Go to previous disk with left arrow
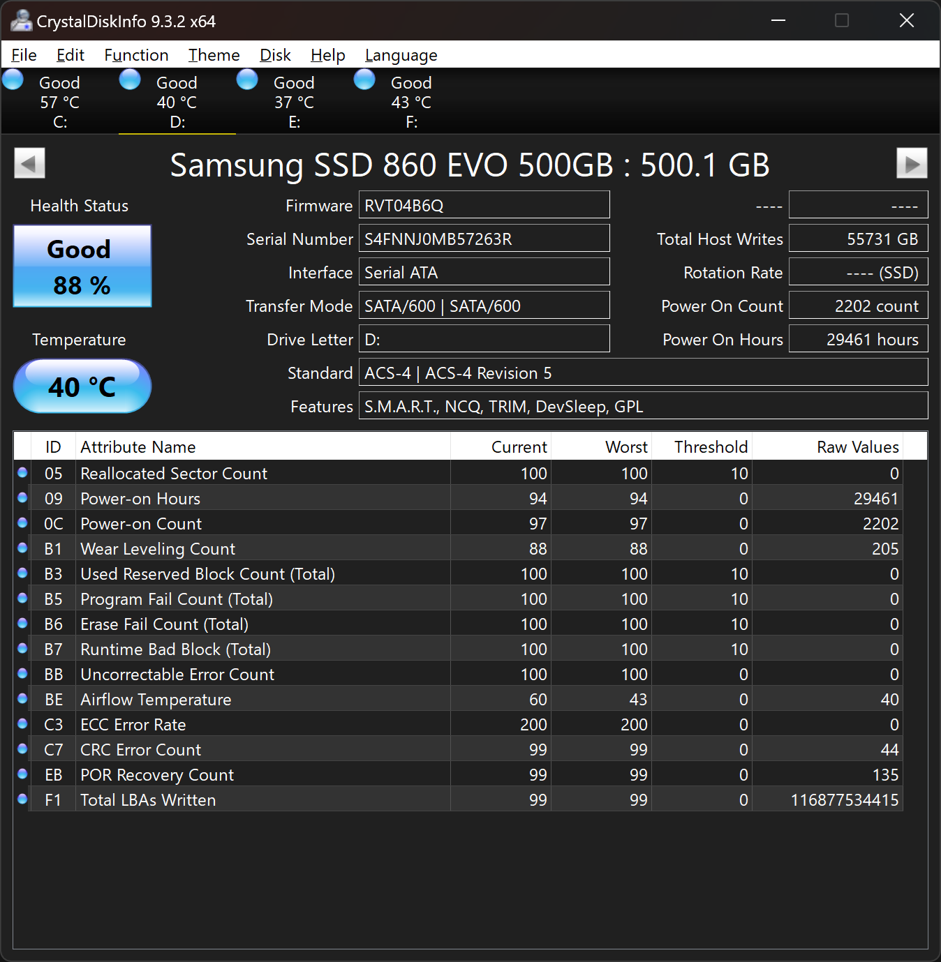Image resolution: width=941 pixels, height=962 pixels. [29, 163]
